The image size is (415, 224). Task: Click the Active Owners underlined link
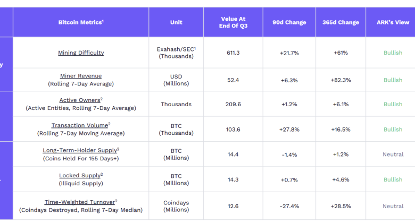[79, 100]
